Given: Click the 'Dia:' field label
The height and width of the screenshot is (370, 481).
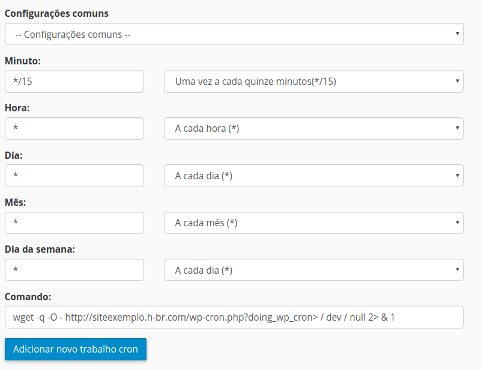Looking at the screenshot, I should [x=14, y=155].
